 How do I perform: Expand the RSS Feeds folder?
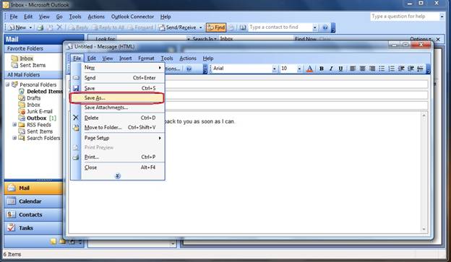14,125
